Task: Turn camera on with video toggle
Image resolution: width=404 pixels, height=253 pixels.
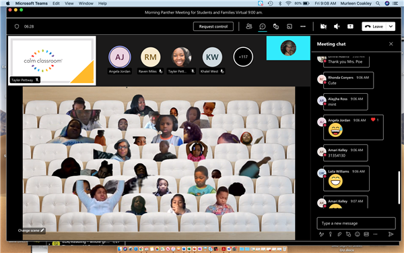Action: pyautogui.click(x=323, y=26)
